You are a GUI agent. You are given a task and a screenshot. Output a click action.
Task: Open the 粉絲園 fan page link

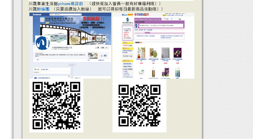point(43,9)
